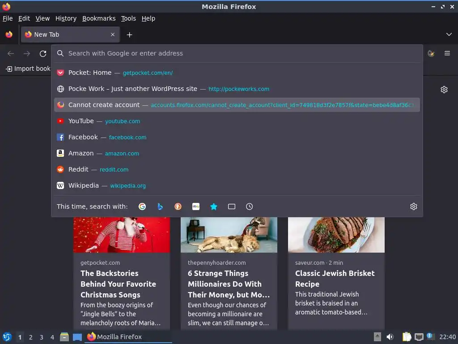Search this time with DuckDuckGo icon
The width and height of the screenshot is (458, 344).
coord(178,206)
